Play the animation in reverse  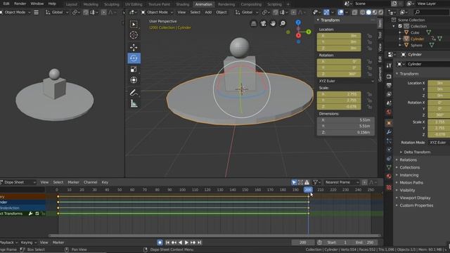pyautogui.click(x=180, y=242)
